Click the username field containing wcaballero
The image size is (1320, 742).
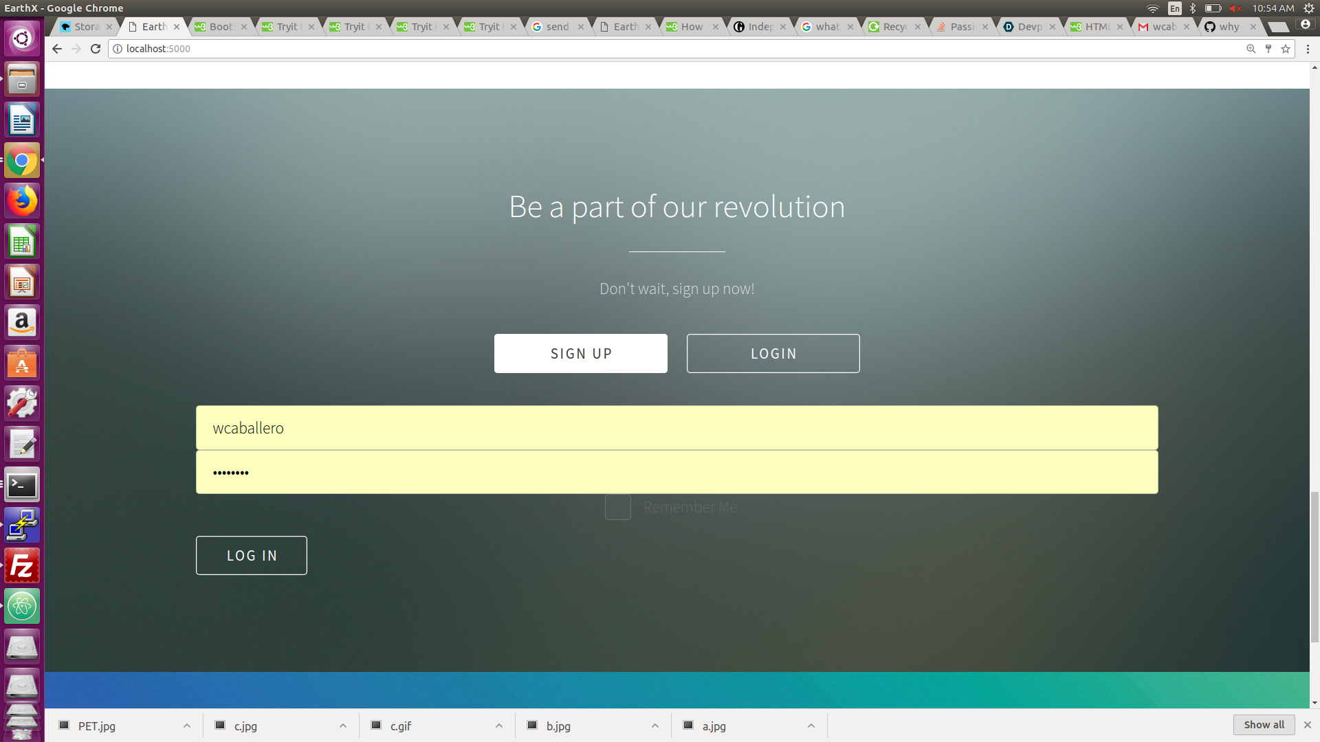(676, 428)
